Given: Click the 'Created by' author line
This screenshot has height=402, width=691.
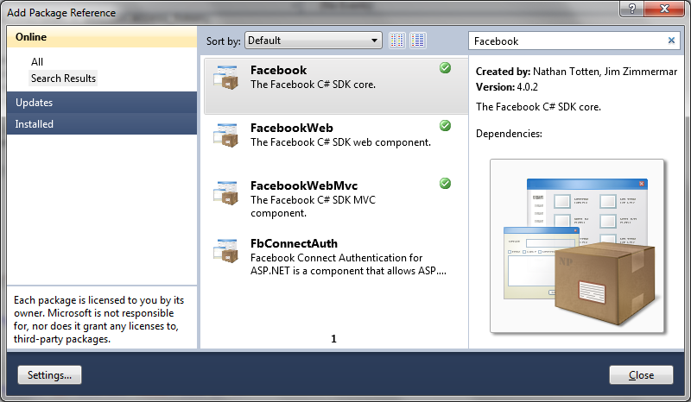Looking at the screenshot, I should point(576,72).
